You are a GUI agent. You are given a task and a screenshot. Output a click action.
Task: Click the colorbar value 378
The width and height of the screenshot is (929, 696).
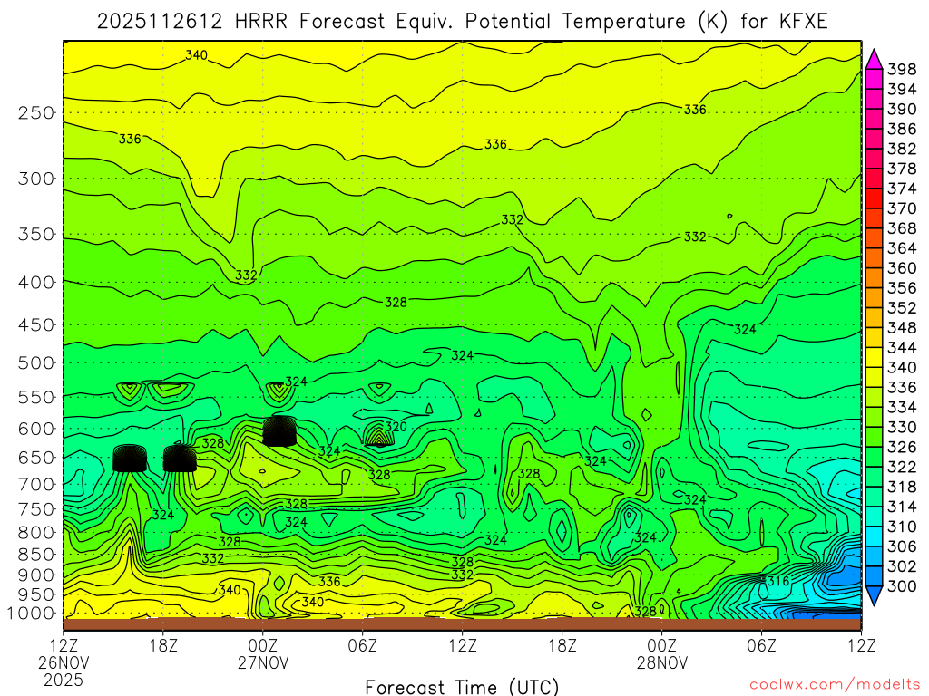coord(902,169)
